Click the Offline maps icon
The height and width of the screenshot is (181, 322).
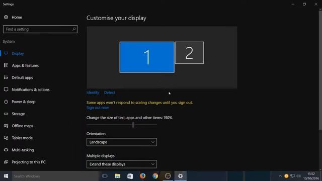tap(6, 126)
